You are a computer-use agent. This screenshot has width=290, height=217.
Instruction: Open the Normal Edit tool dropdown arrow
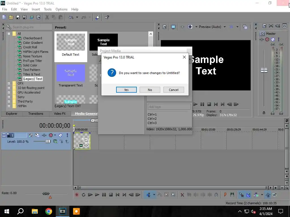pos(154,195)
